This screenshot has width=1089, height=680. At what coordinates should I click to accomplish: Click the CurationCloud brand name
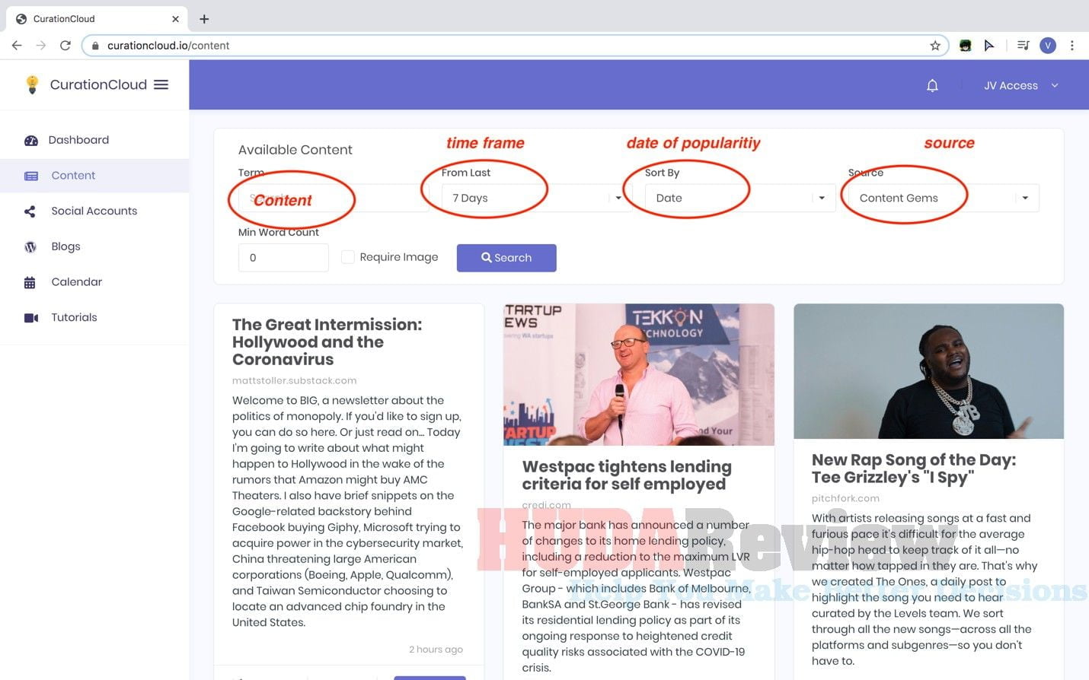click(98, 84)
